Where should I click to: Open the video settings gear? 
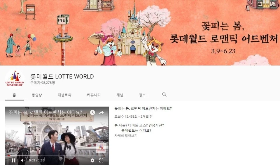93,160
